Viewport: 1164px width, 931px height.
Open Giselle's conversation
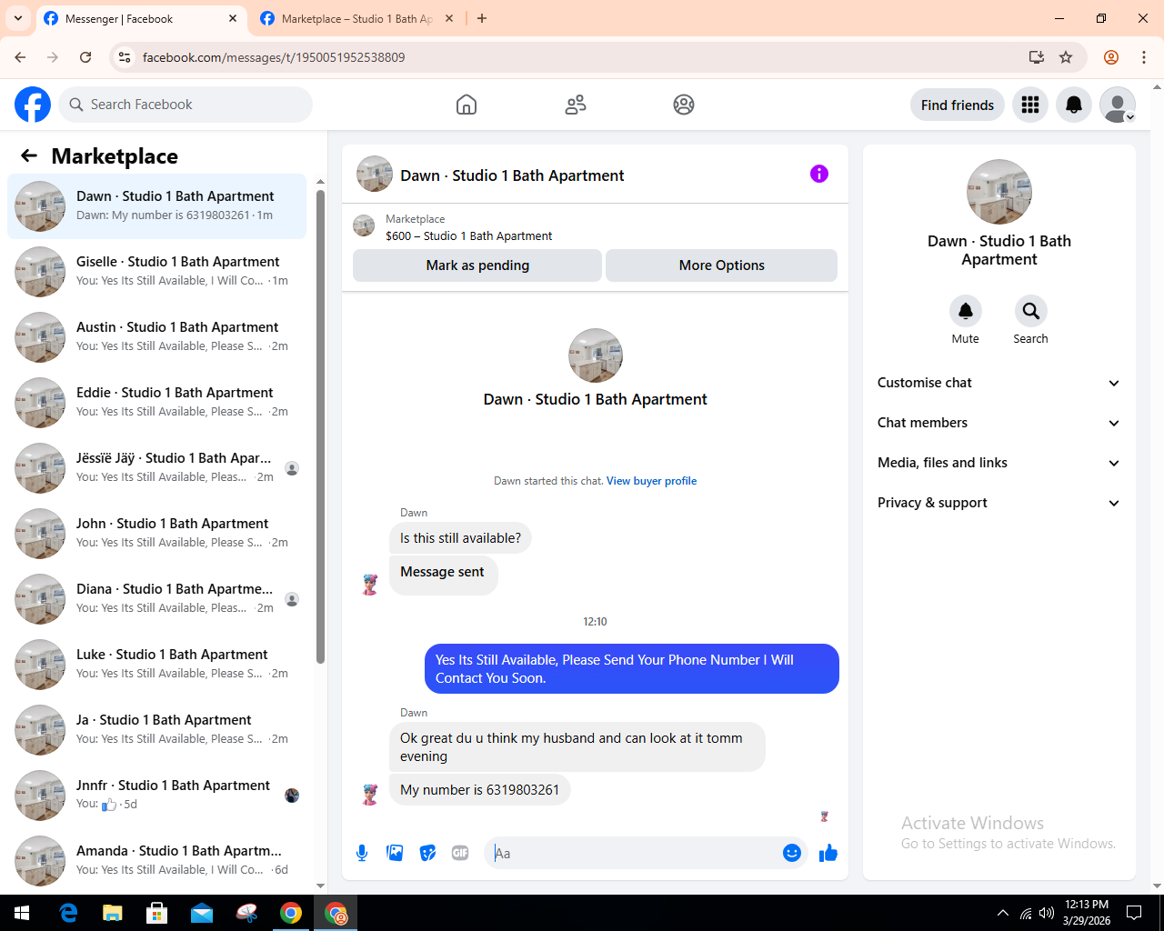(x=157, y=272)
